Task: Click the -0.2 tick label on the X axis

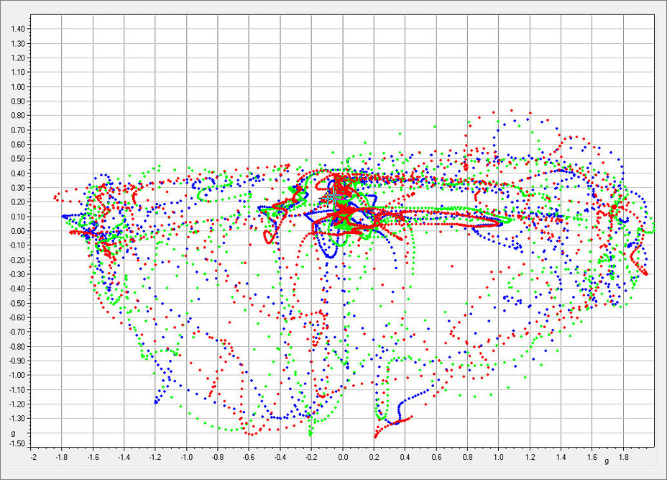Action: [311, 456]
